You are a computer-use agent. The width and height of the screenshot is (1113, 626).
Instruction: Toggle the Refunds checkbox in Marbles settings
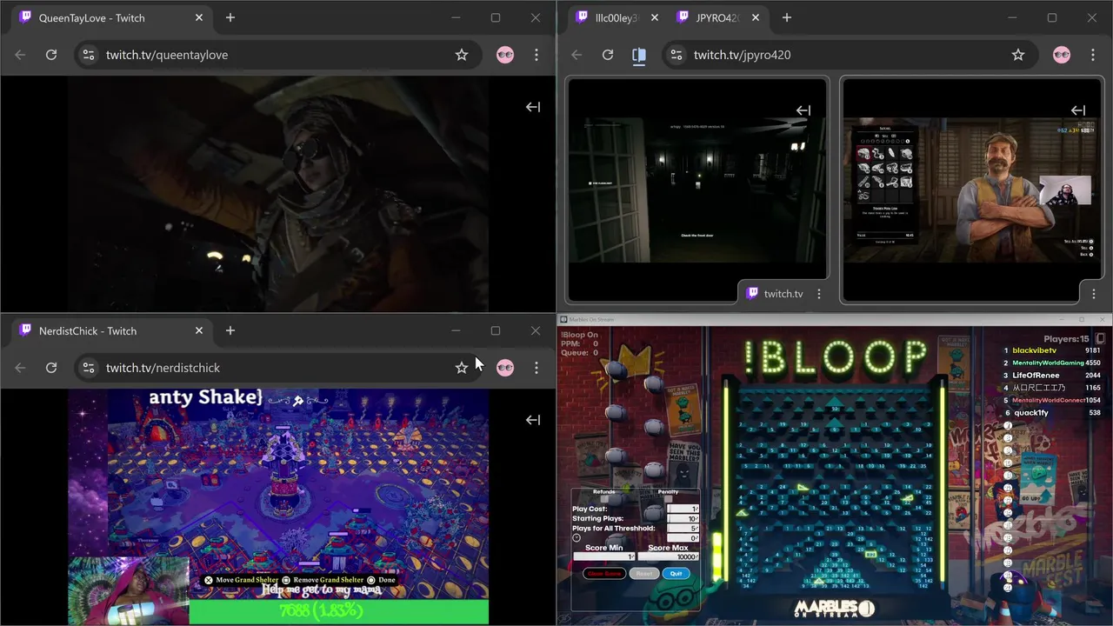(x=603, y=499)
